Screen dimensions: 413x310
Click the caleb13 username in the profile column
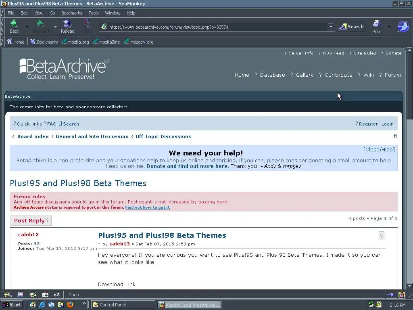(29, 235)
